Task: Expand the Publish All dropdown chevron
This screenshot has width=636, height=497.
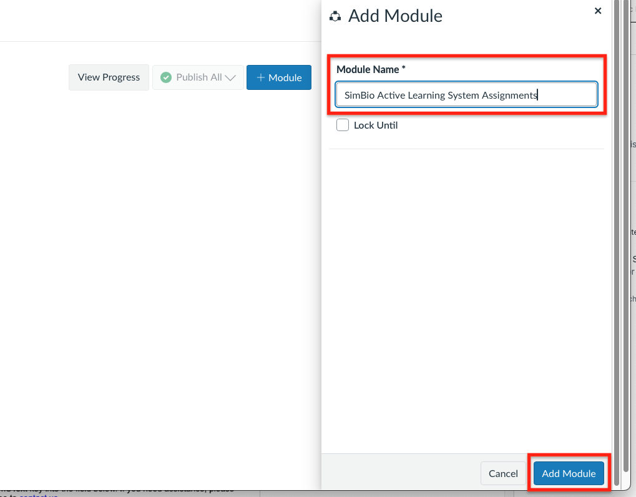Action: tap(230, 77)
